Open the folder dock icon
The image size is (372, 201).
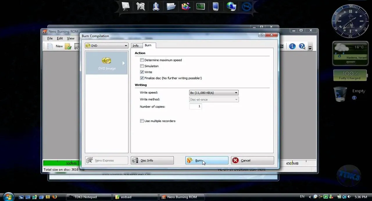tap(171, 6)
